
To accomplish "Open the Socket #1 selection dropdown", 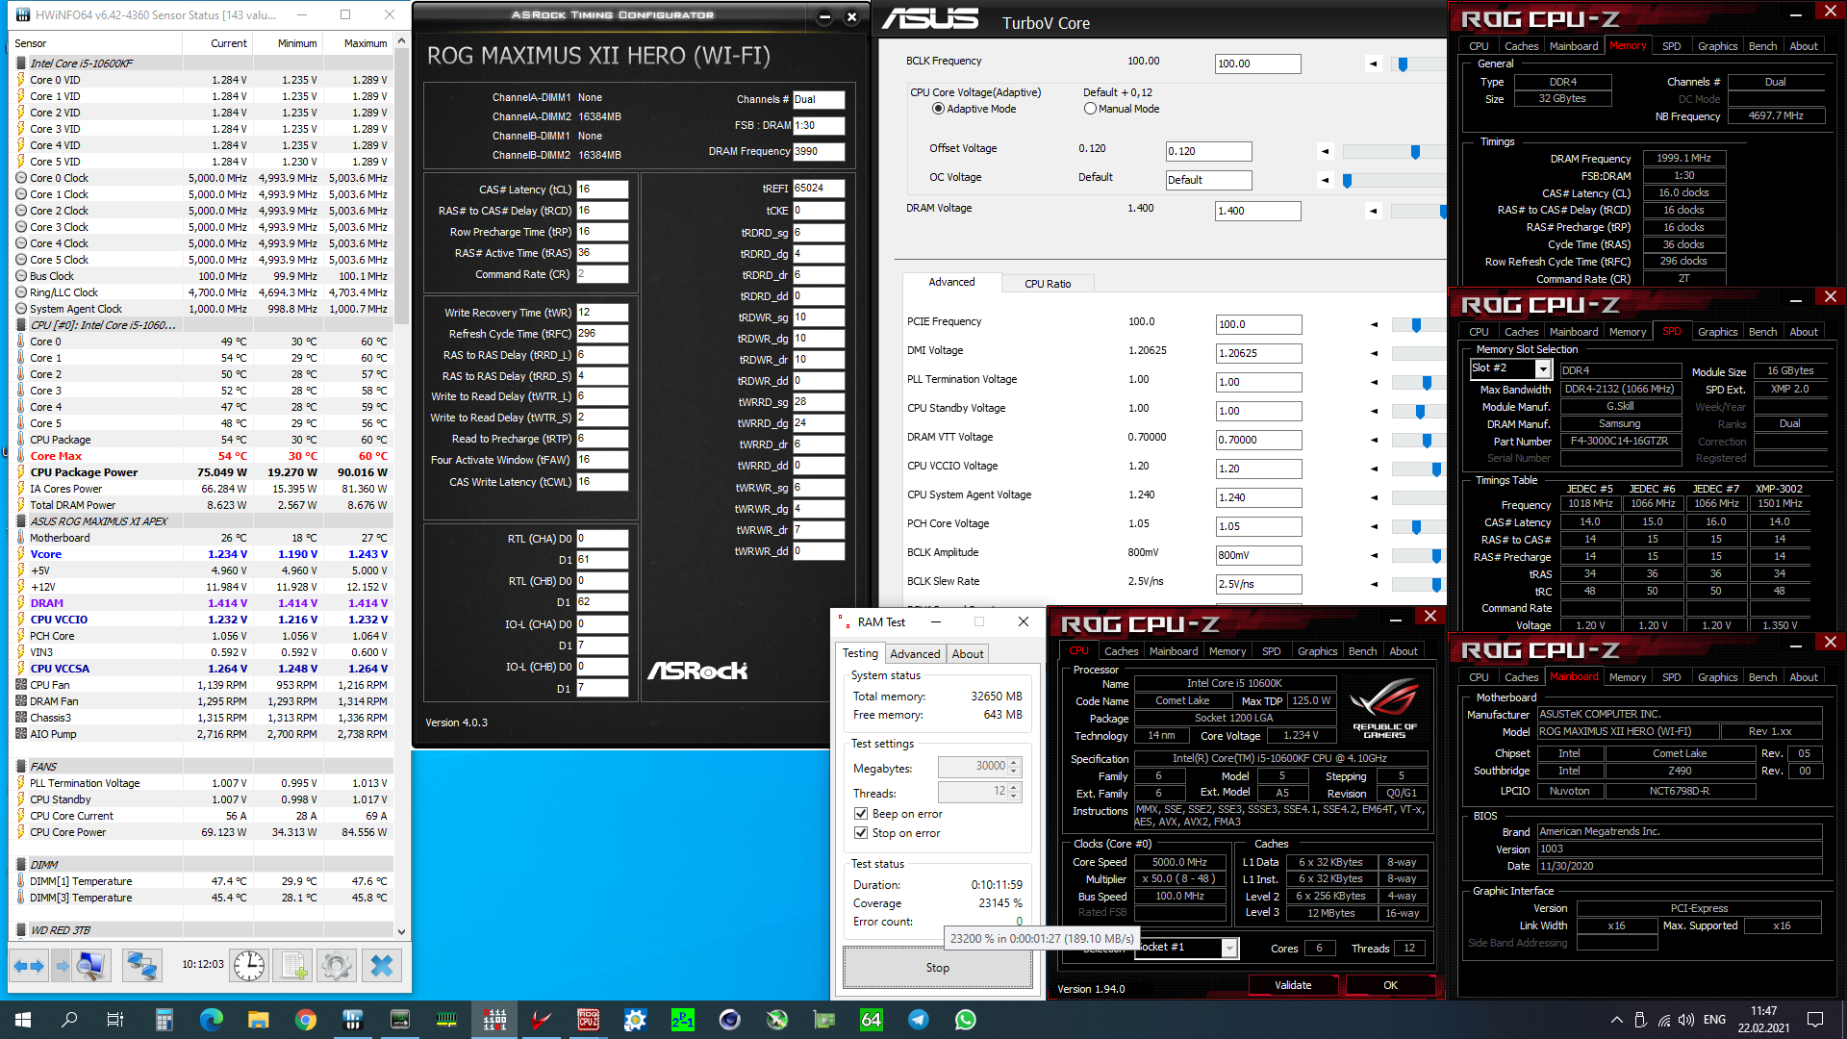I will [x=1228, y=948].
